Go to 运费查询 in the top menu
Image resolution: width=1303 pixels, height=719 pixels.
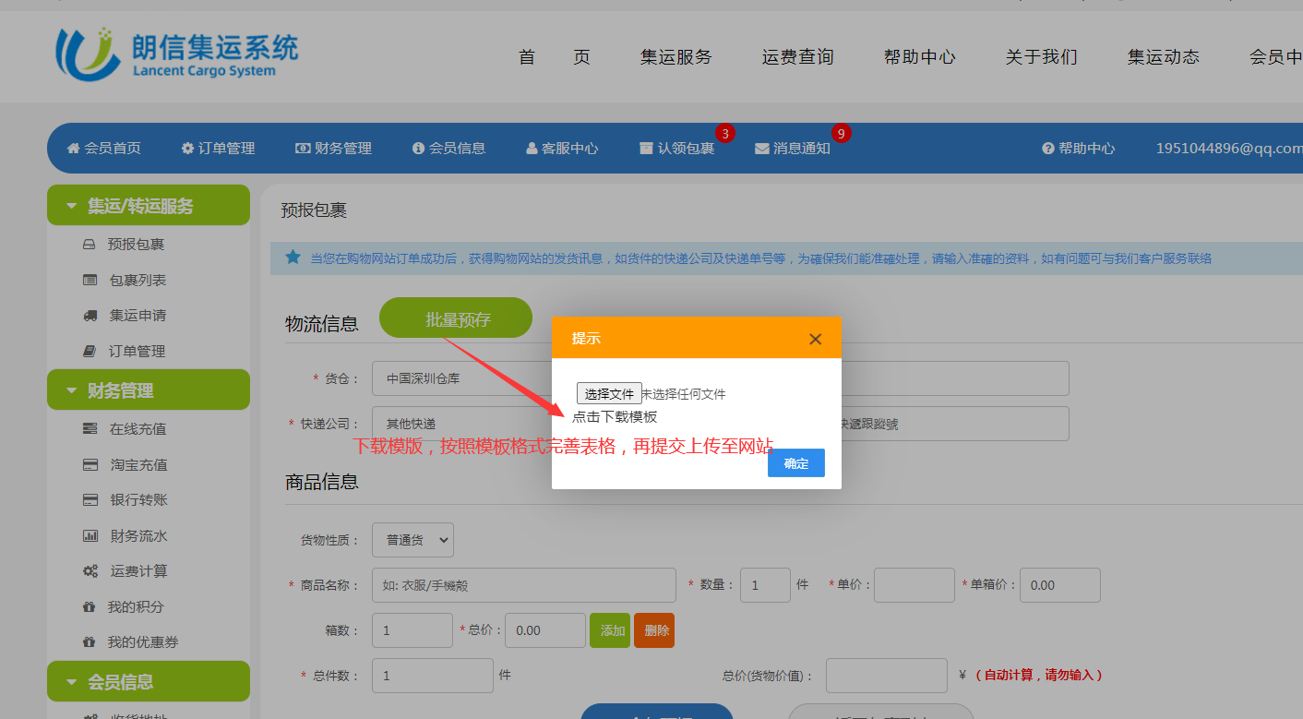click(x=797, y=57)
